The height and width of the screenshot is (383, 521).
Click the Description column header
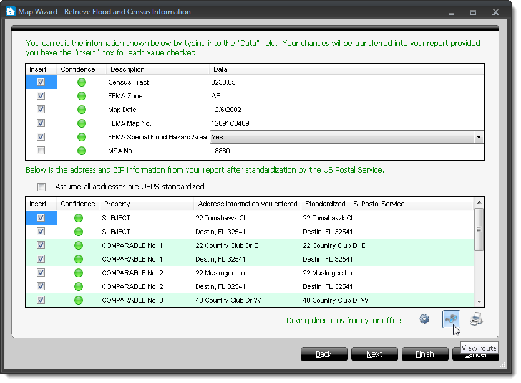127,69
